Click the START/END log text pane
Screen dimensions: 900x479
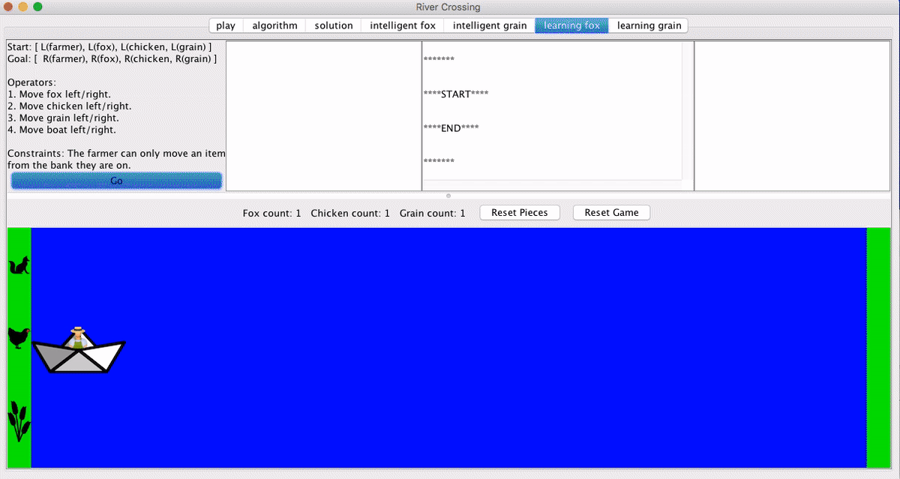[x=552, y=111]
